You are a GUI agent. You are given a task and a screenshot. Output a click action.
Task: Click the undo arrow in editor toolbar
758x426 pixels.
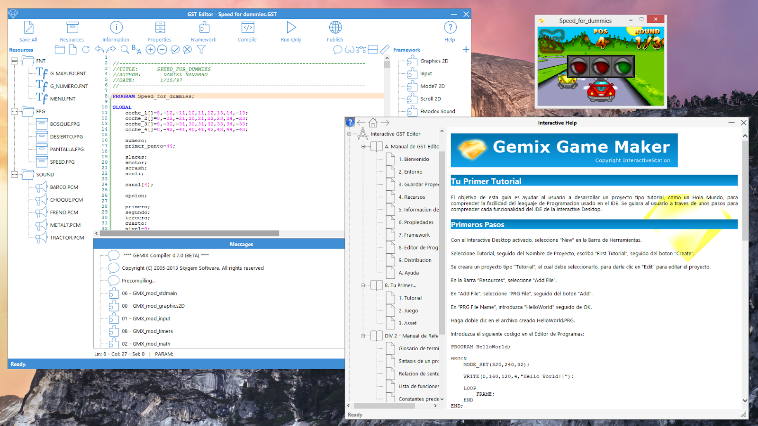click(99, 49)
